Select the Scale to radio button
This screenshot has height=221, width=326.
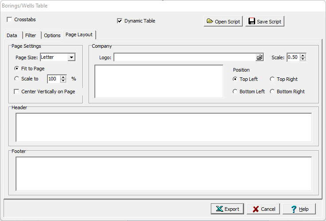(x=17, y=79)
